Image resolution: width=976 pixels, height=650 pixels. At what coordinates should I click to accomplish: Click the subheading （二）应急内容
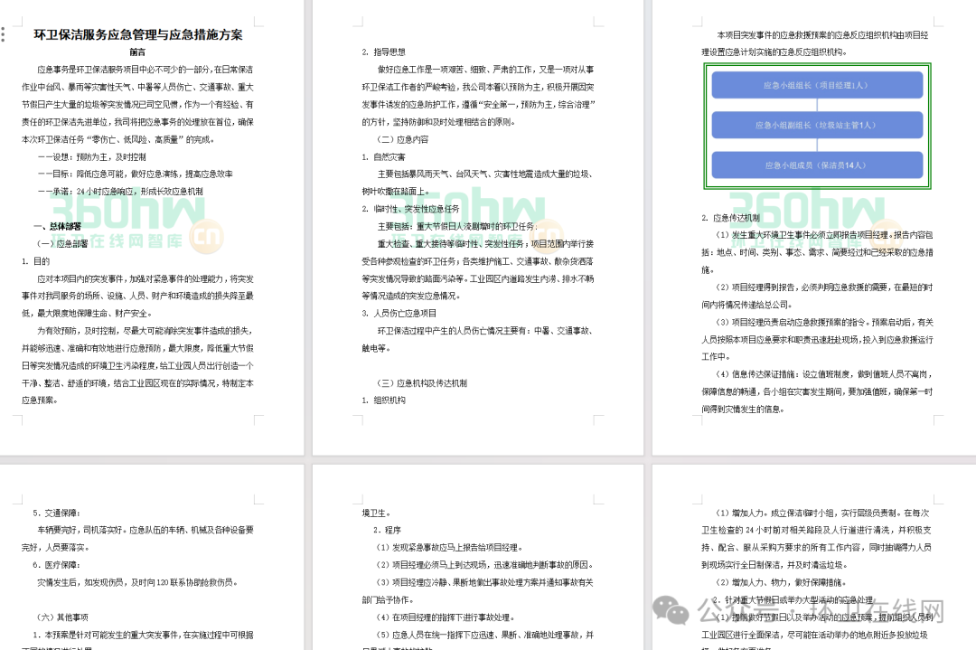coord(402,139)
